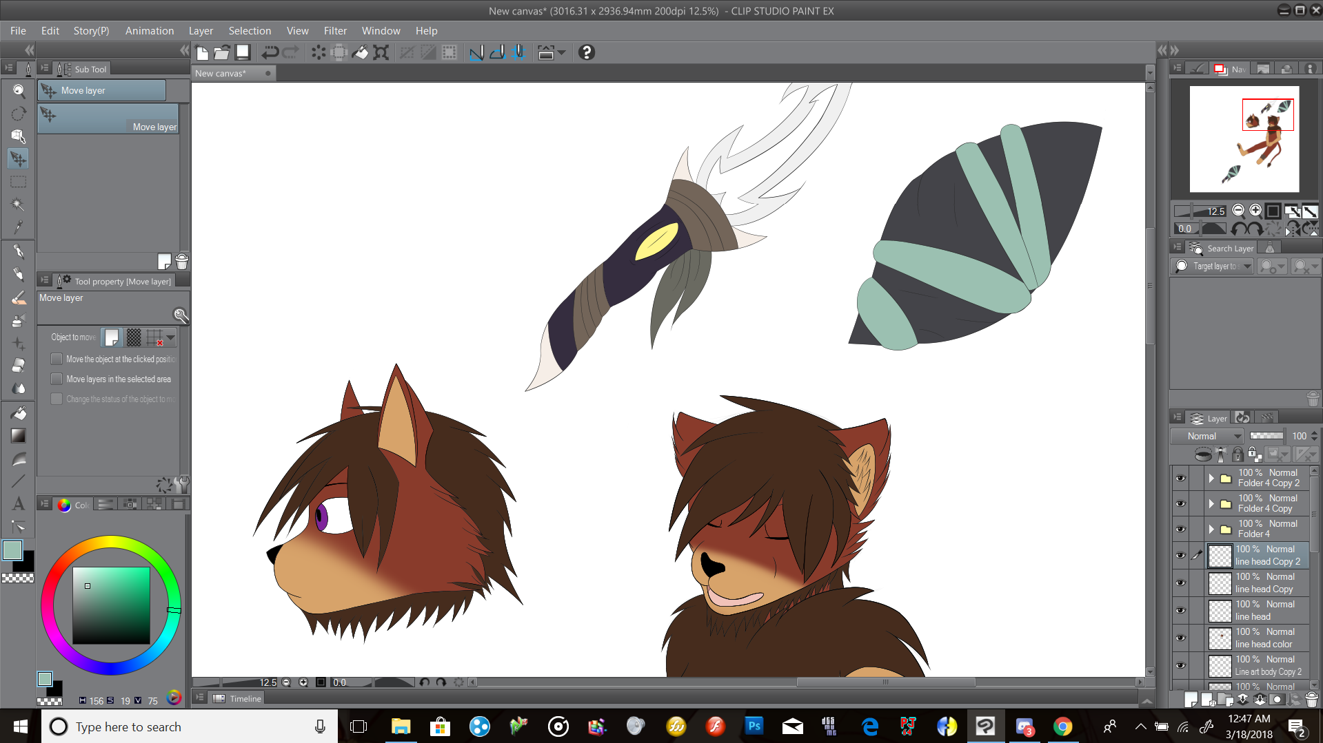Select the Brush tool
This screenshot has width=1323, height=743.
pos(19,297)
